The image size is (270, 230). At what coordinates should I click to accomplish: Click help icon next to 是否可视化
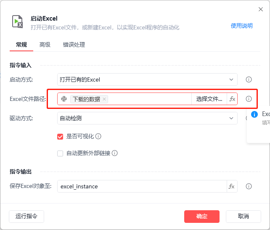click(x=98, y=136)
